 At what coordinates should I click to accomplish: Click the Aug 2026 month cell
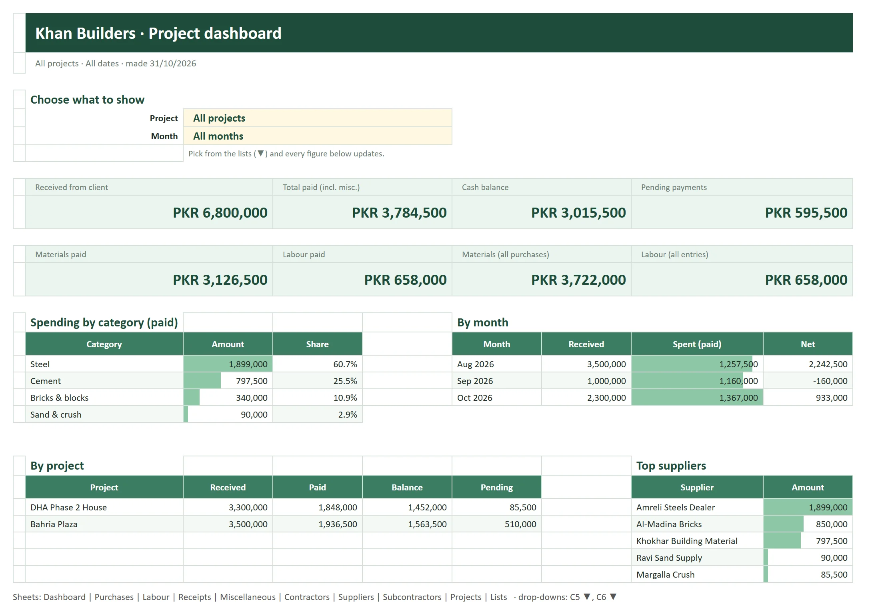click(497, 364)
